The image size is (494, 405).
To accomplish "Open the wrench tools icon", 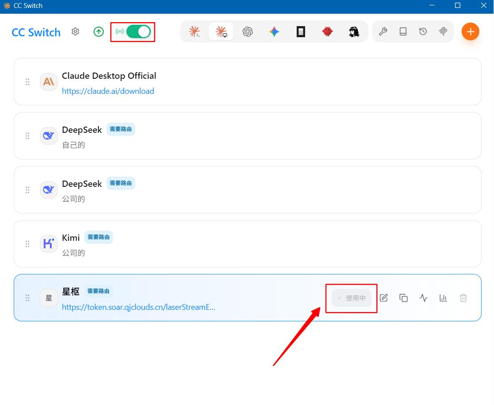I will point(383,31).
